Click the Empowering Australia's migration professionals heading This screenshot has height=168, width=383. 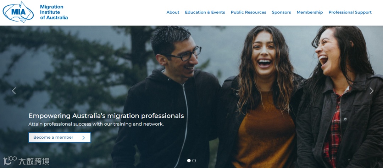click(x=106, y=116)
